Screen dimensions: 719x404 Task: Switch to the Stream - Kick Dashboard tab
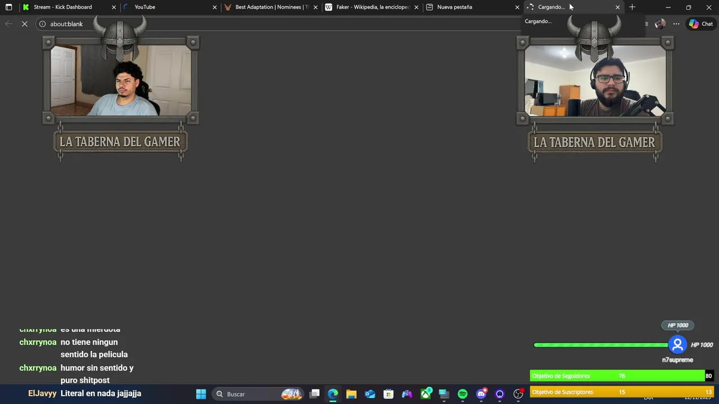63,7
